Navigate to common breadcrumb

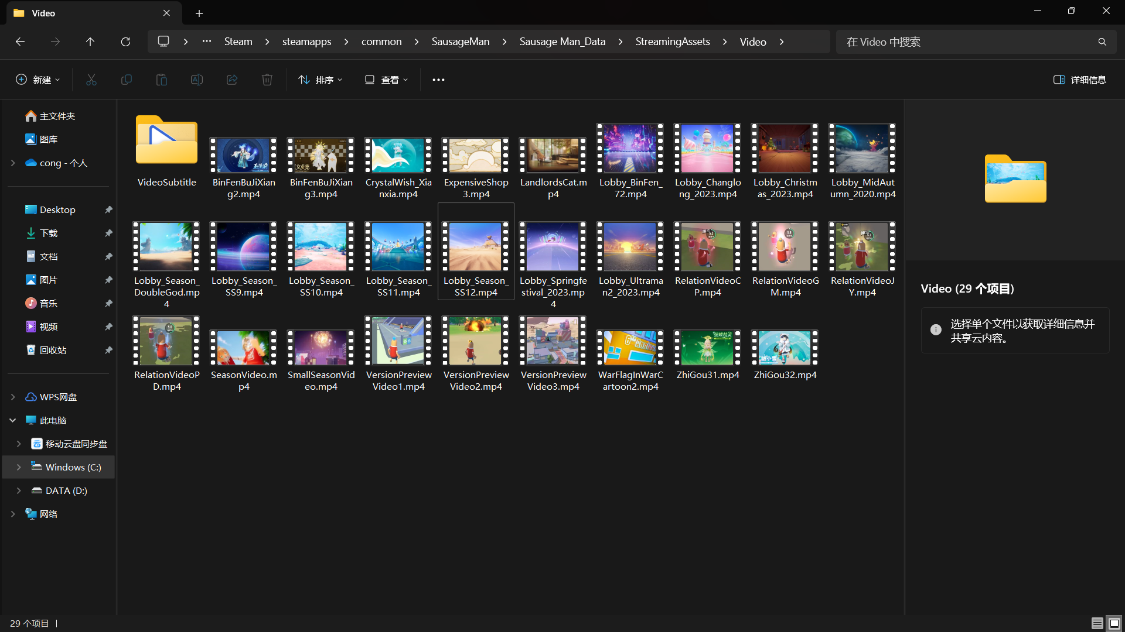381,42
